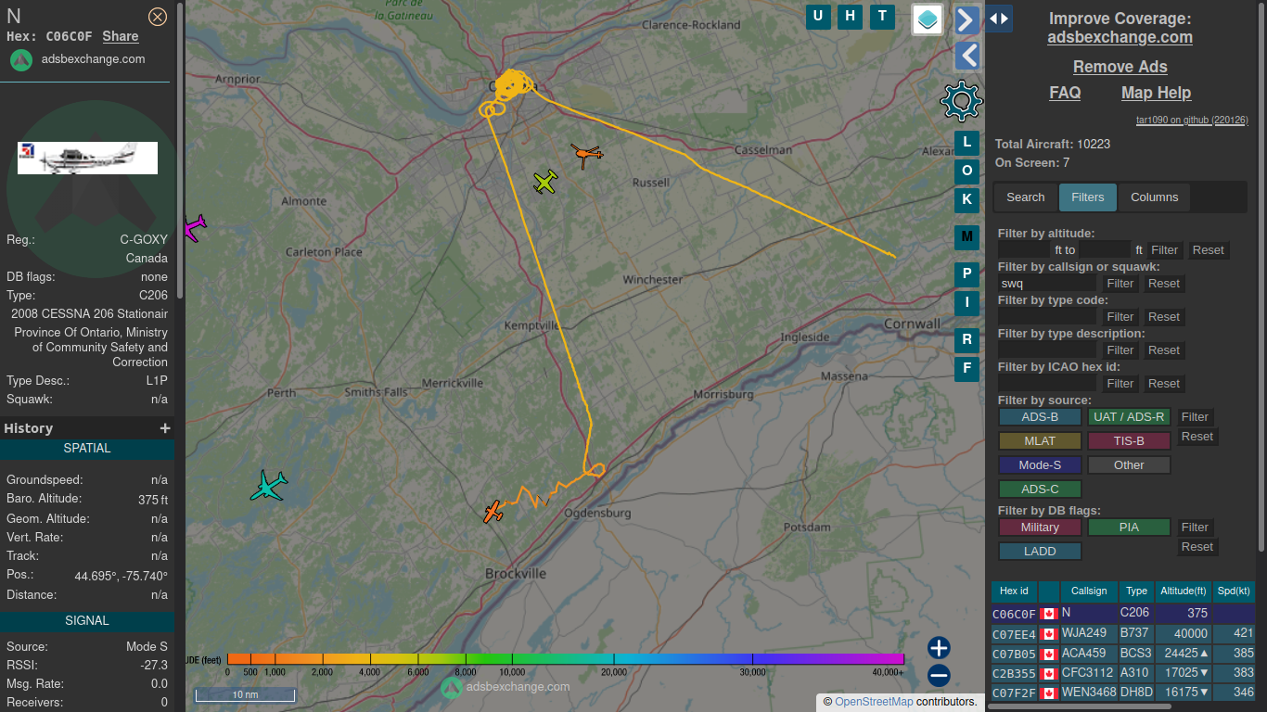The height and width of the screenshot is (712, 1267).
Task: Apply the type code Filter button
Action: tap(1120, 317)
